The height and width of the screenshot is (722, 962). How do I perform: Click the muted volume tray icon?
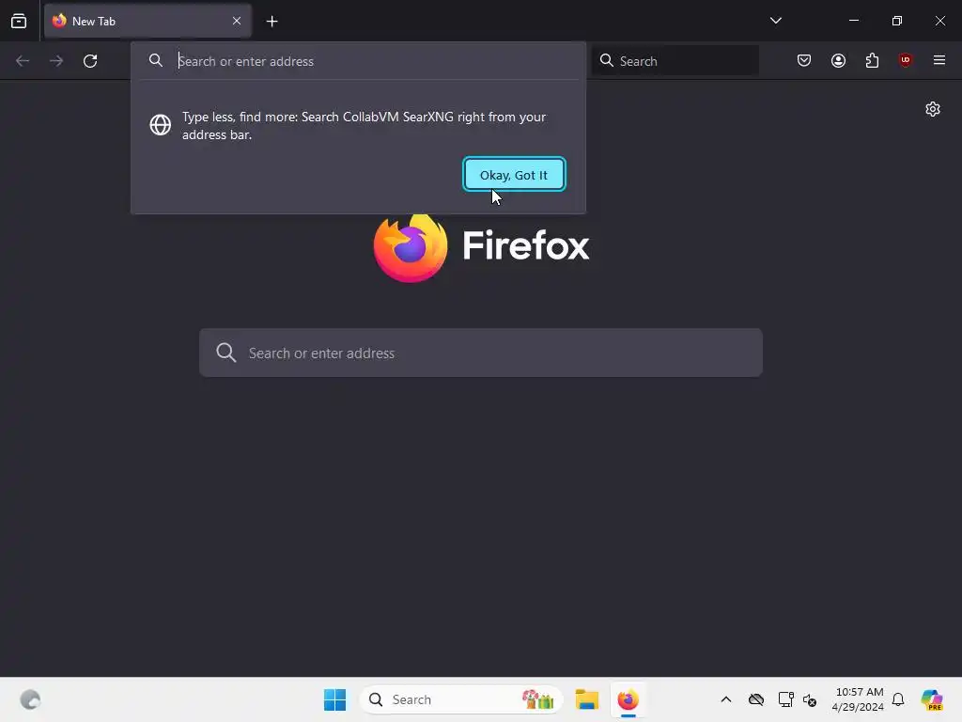point(810,699)
